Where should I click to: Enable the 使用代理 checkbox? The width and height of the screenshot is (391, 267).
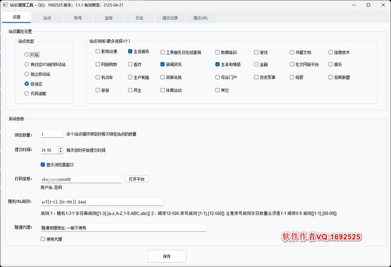(x=43, y=239)
